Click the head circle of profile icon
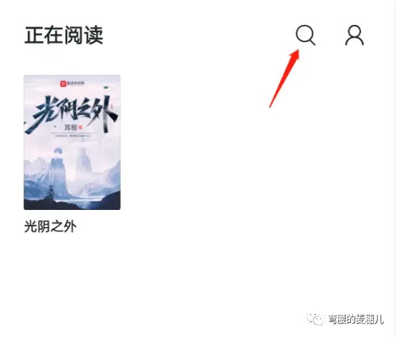Image resolution: width=396 pixels, height=337 pixels. (x=355, y=31)
